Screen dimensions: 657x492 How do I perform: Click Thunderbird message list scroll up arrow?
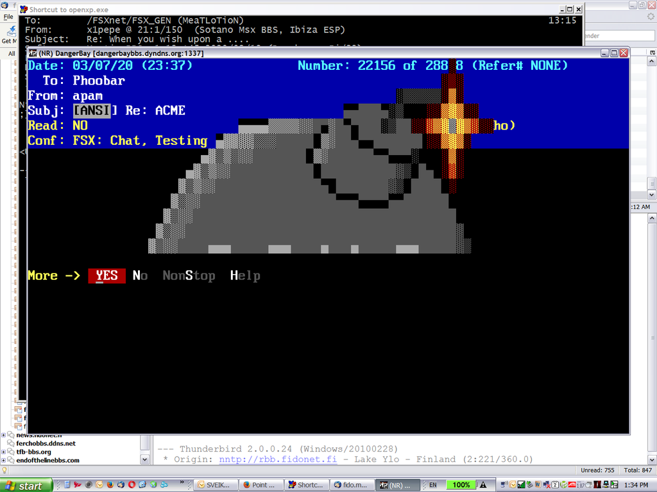click(x=652, y=61)
